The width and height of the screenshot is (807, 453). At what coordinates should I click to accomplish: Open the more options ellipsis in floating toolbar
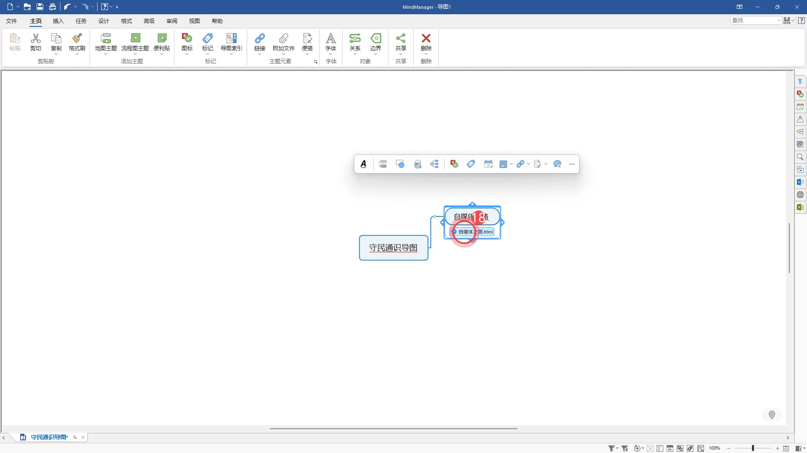(572, 164)
